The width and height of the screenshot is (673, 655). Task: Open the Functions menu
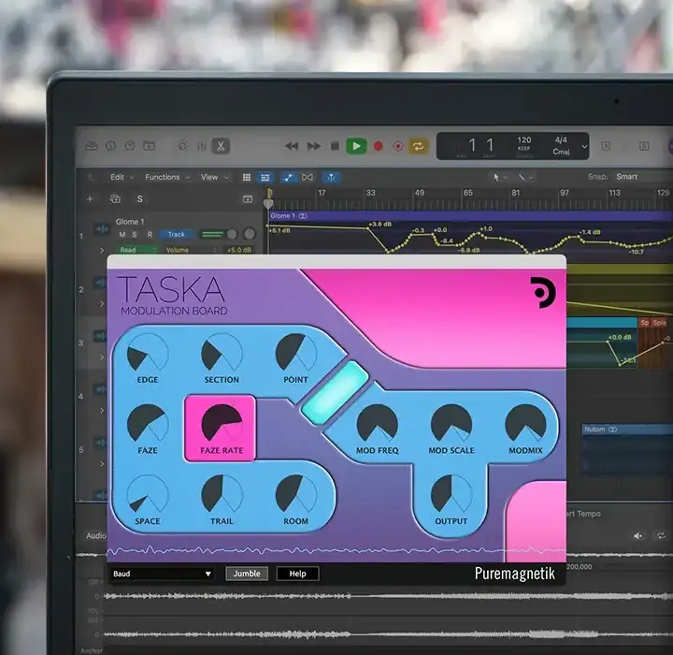coord(167,177)
